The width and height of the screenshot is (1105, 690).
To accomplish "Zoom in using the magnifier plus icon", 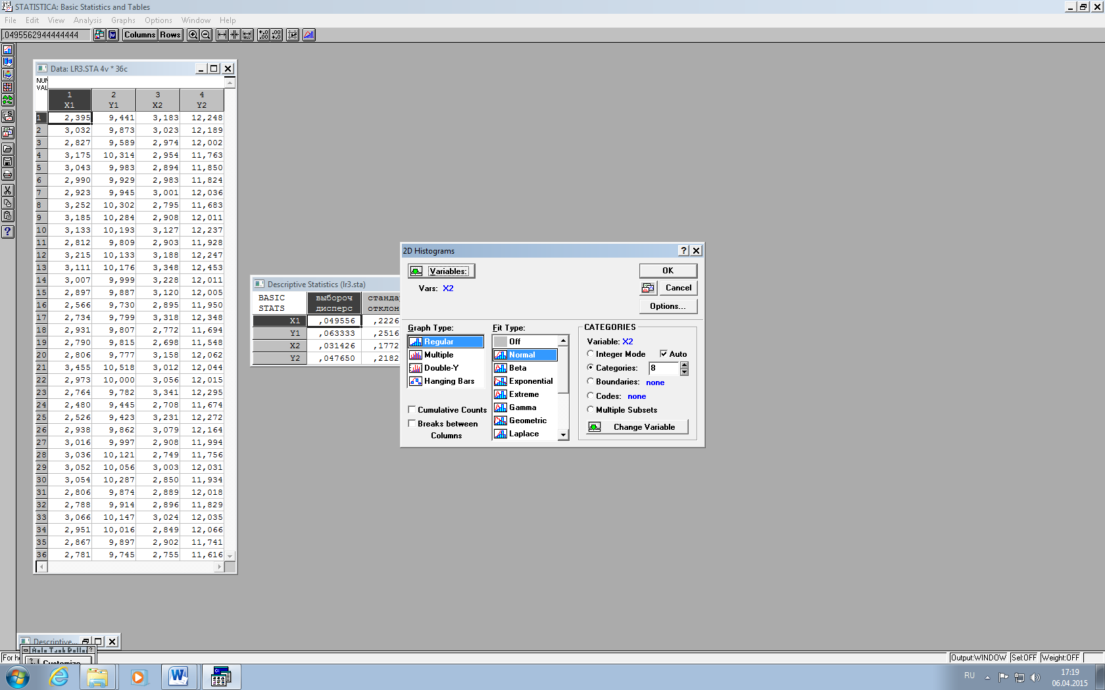I will (x=193, y=35).
